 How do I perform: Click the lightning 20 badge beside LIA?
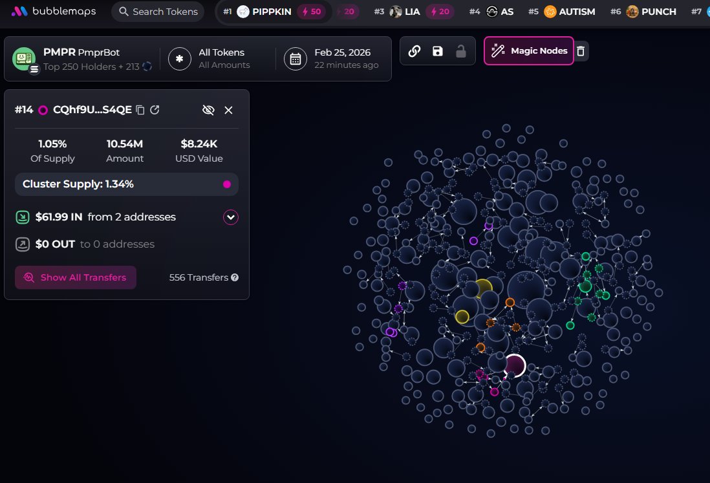coord(440,12)
